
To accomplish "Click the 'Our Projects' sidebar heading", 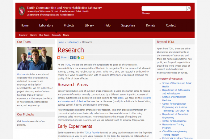I will coord(25,115).
